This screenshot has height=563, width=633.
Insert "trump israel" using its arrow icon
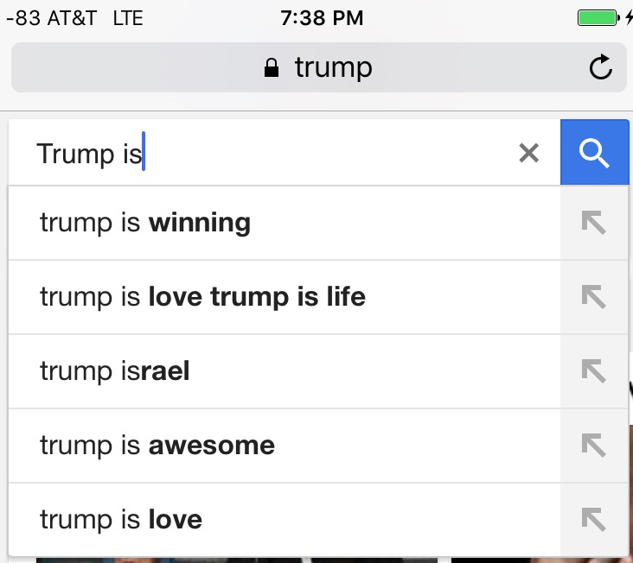click(593, 371)
